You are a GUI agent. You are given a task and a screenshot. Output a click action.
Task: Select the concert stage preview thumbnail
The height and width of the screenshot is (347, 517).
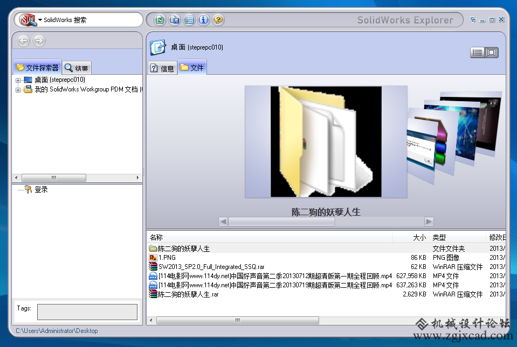tap(467, 134)
